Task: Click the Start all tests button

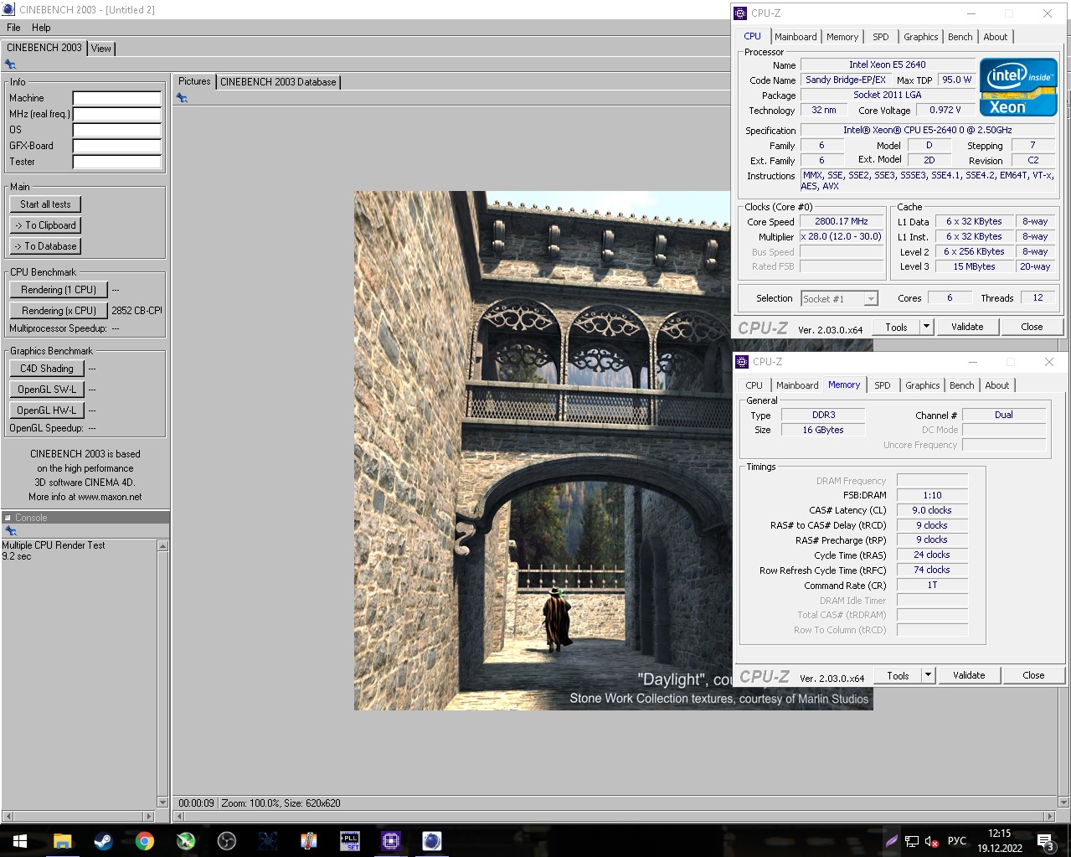Action: [x=45, y=204]
